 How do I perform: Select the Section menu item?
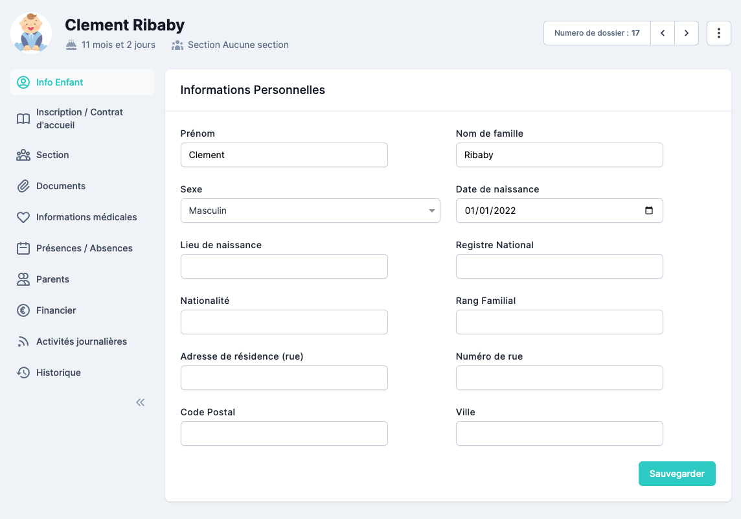point(52,155)
